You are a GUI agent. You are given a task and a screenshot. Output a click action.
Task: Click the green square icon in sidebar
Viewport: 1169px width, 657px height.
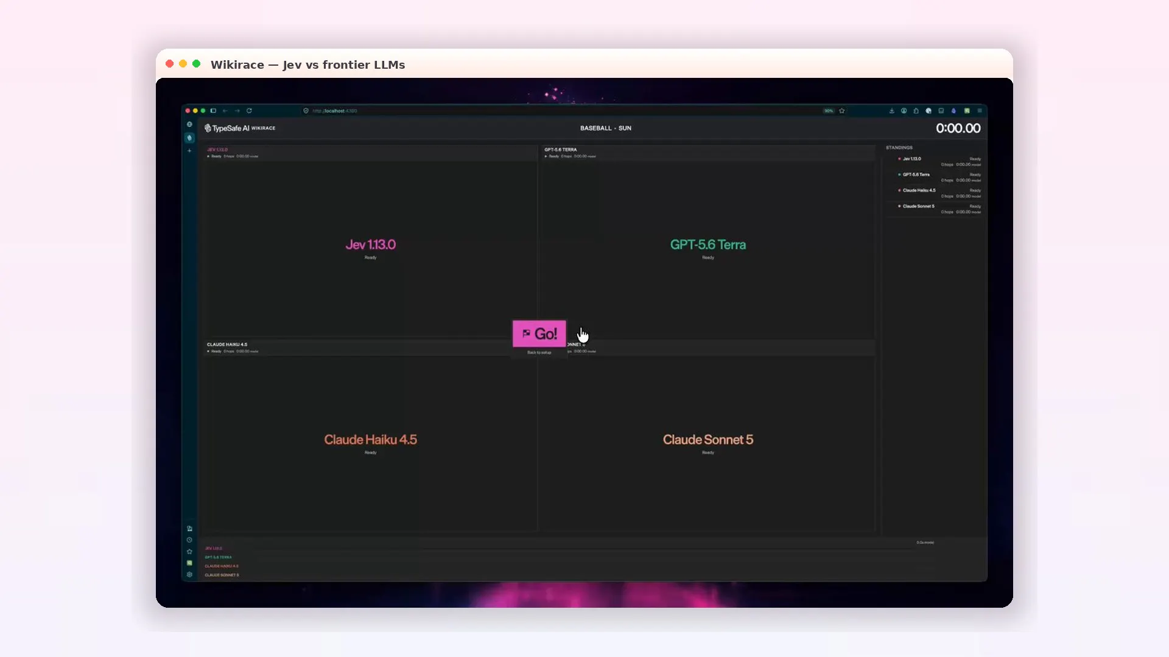point(189,563)
